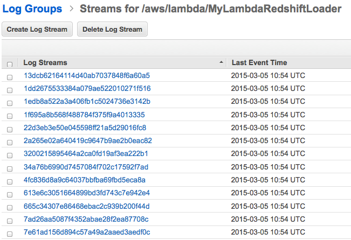
Task: Check the box for stream 1dd2675533384a079ae522010271f516
Action: coord(10,90)
